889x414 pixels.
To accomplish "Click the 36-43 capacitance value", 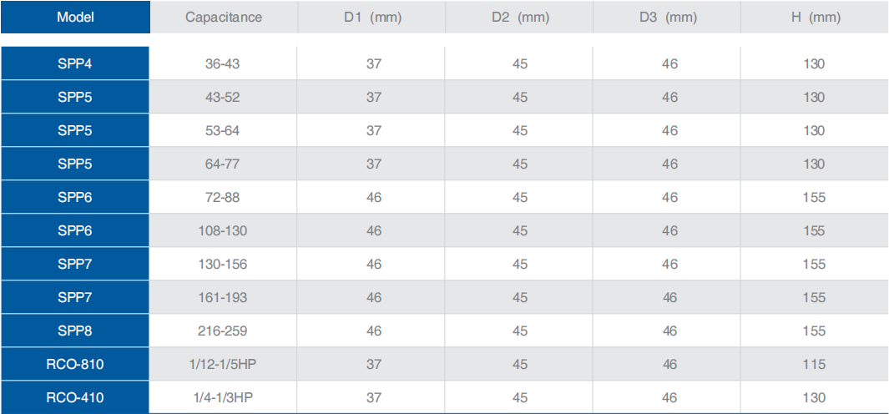I will pos(222,63).
